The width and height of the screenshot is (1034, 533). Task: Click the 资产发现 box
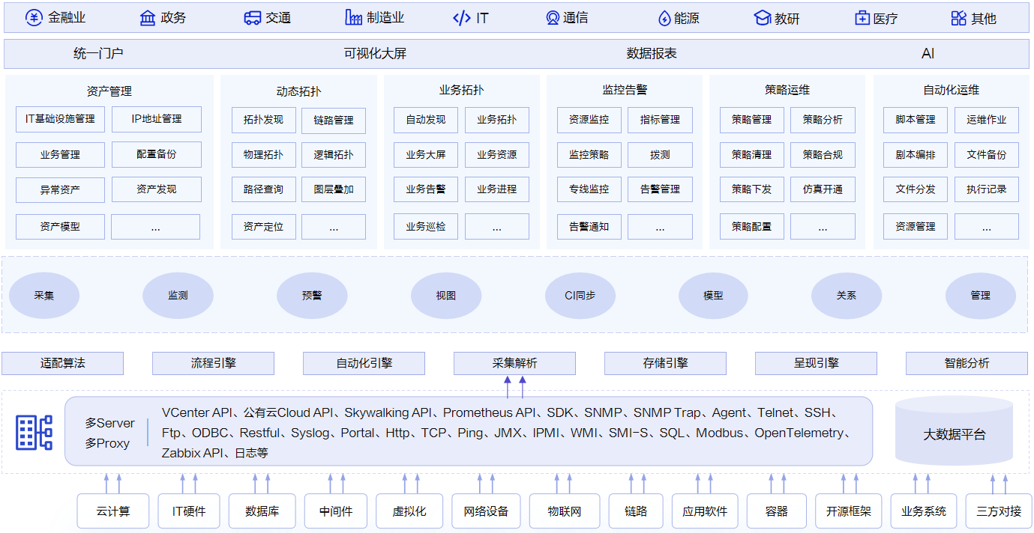157,189
